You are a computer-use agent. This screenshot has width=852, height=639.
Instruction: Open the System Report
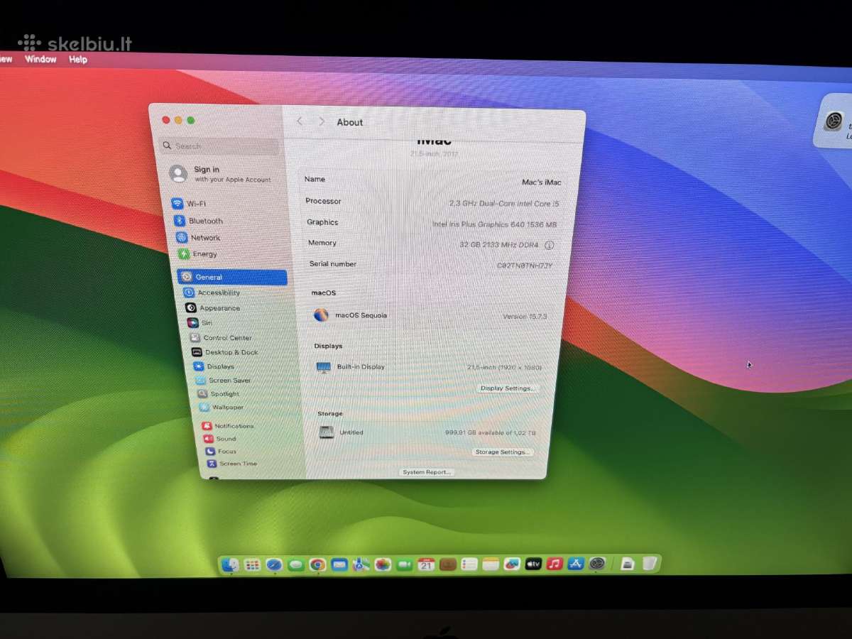[x=426, y=472]
